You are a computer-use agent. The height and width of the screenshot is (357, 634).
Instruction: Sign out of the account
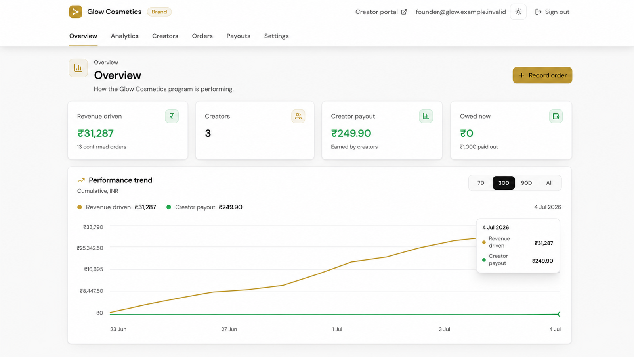point(552,12)
